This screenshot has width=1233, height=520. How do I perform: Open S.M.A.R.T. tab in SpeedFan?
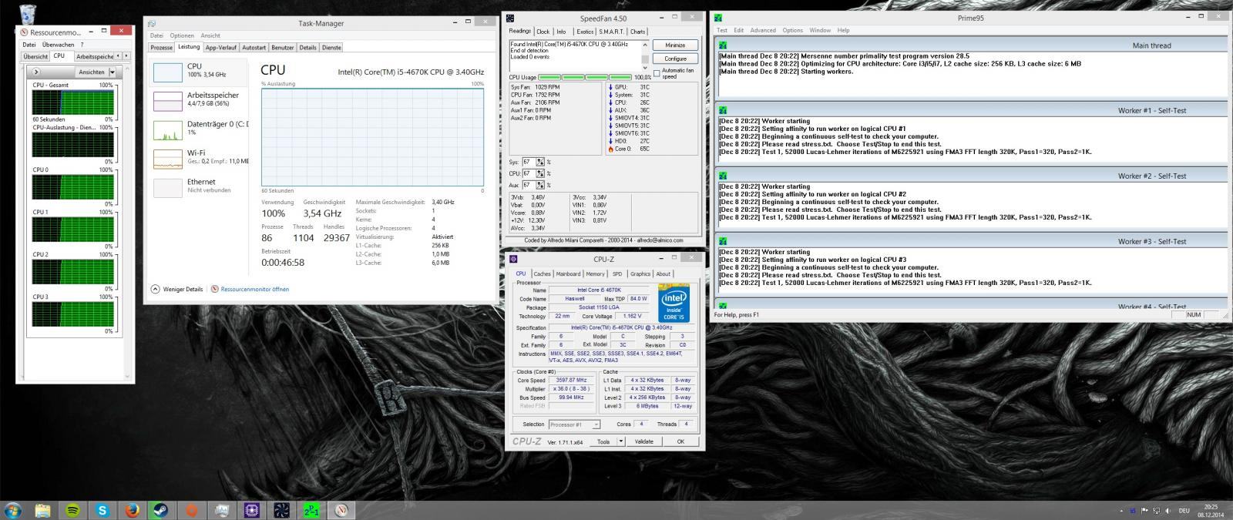(612, 32)
